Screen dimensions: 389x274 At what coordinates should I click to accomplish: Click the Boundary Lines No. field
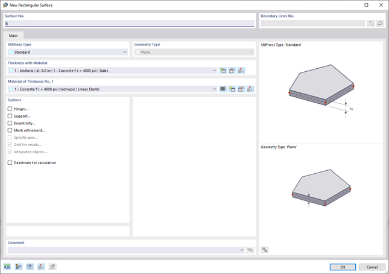pos(313,24)
